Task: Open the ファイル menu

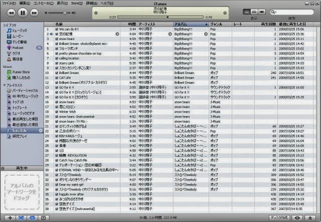Action: [9, 3]
